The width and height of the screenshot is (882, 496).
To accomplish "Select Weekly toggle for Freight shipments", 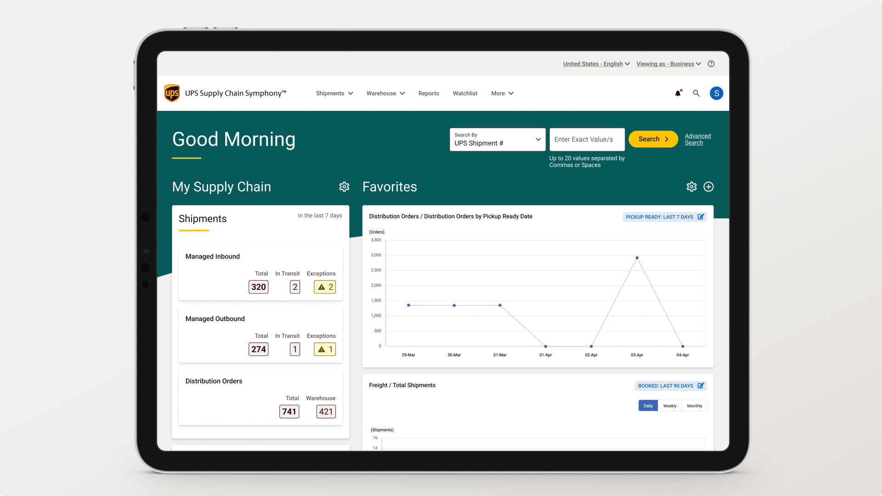I will pos(670,405).
